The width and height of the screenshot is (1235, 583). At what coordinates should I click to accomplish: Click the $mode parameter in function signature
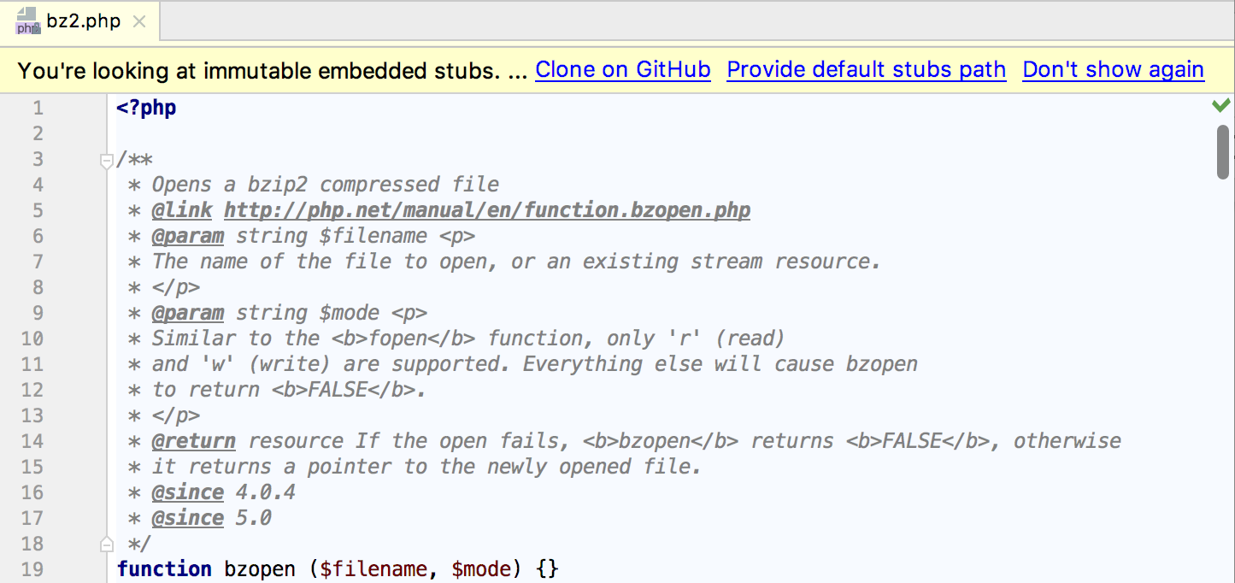point(481,569)
